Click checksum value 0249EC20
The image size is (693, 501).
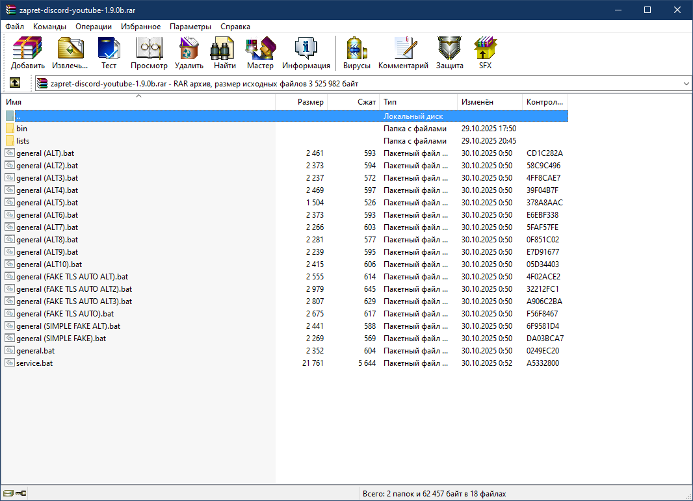coord(543,351)
